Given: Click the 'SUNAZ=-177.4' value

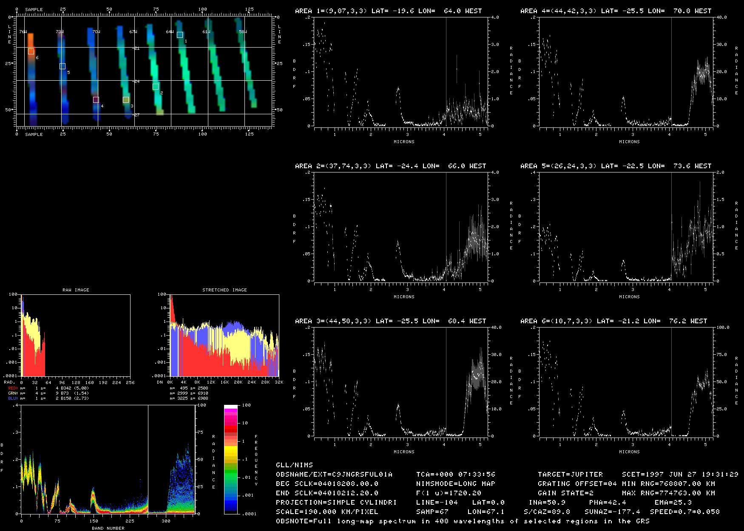Looking at the screenshot, I should (x=612, y=512).
